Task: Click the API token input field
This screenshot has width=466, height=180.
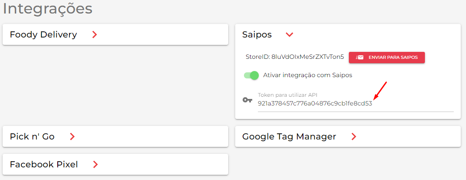Action: [356, 103]
